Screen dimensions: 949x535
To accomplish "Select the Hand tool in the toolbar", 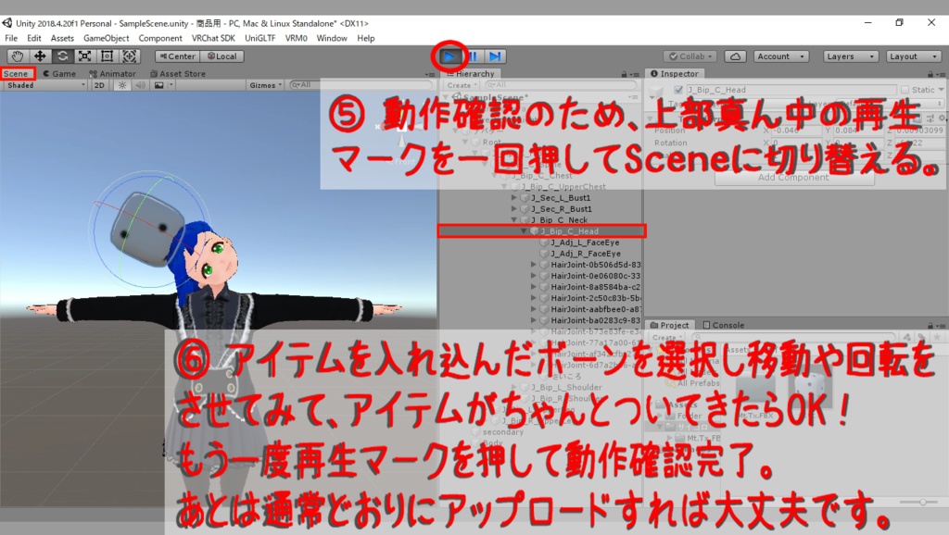I will (x=16, y=55).
